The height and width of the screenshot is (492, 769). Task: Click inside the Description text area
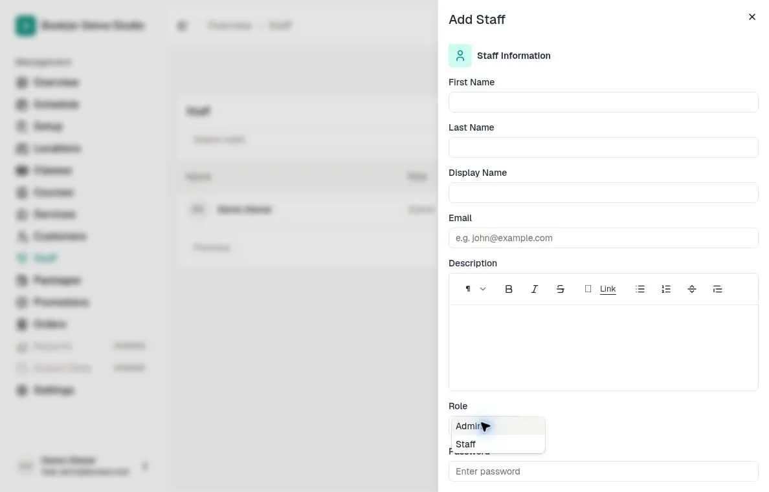[x=603, y=347]
